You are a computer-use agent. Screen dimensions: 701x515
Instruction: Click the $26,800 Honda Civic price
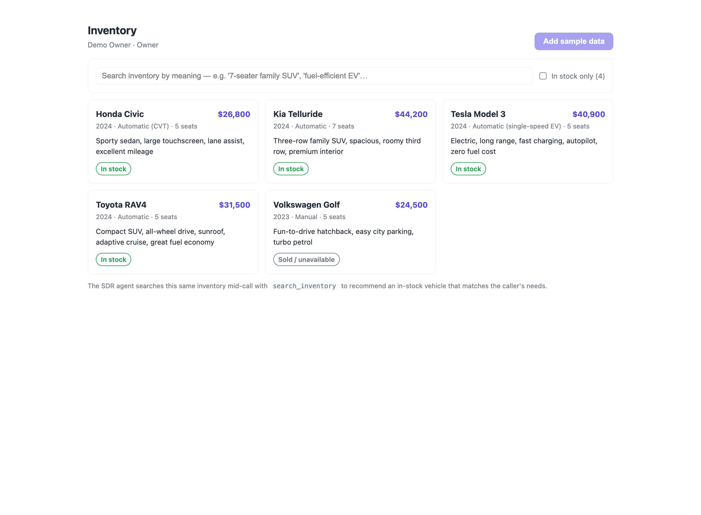click(234, 114)
